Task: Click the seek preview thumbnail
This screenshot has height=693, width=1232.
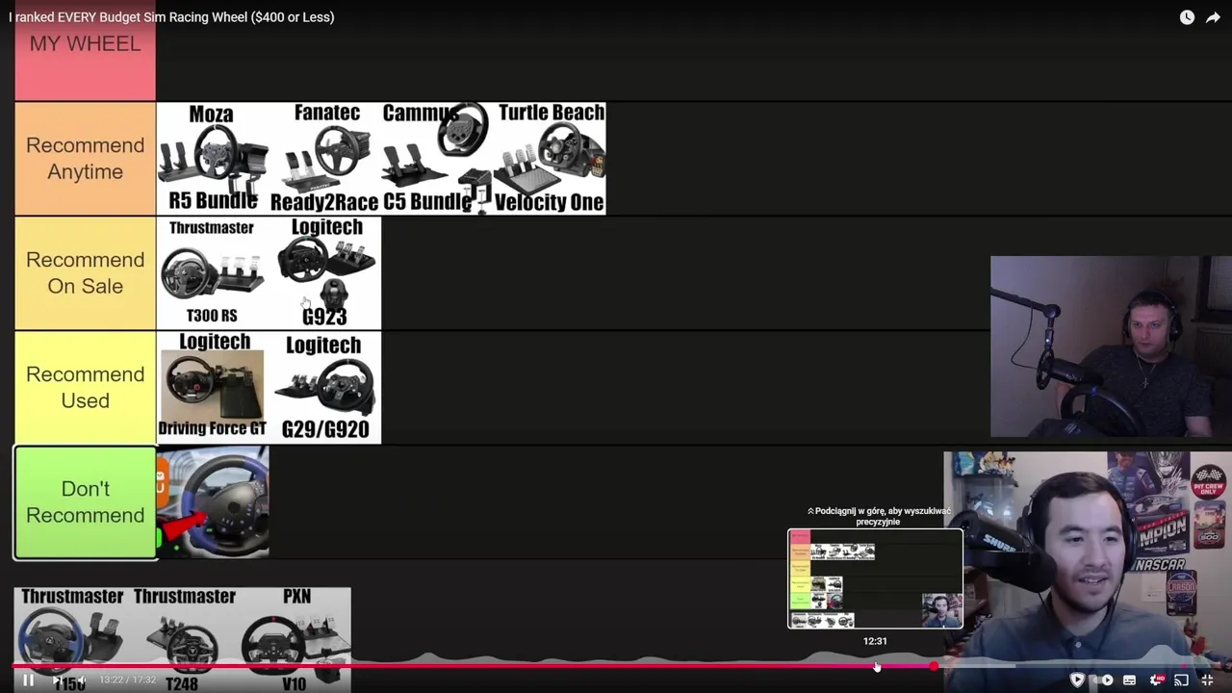Action: (x=875, y=578)
